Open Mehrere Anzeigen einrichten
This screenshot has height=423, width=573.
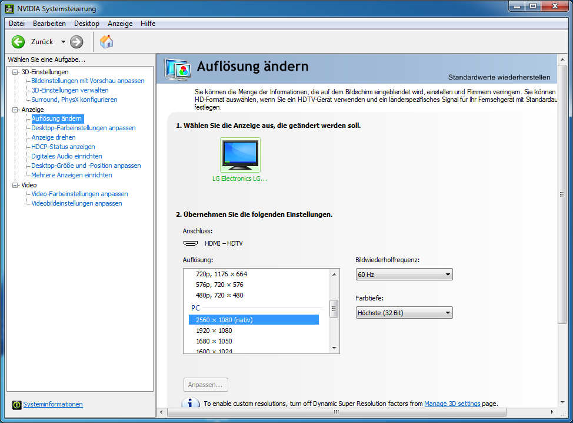point(72,176)
